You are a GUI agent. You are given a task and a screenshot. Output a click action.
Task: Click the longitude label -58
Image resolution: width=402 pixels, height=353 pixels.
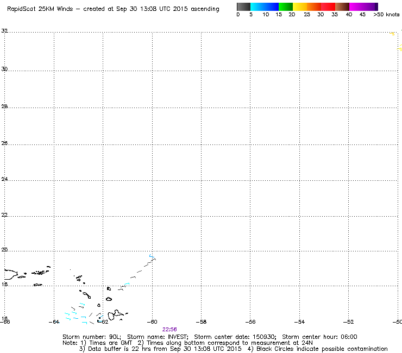[x=201, y=322]
